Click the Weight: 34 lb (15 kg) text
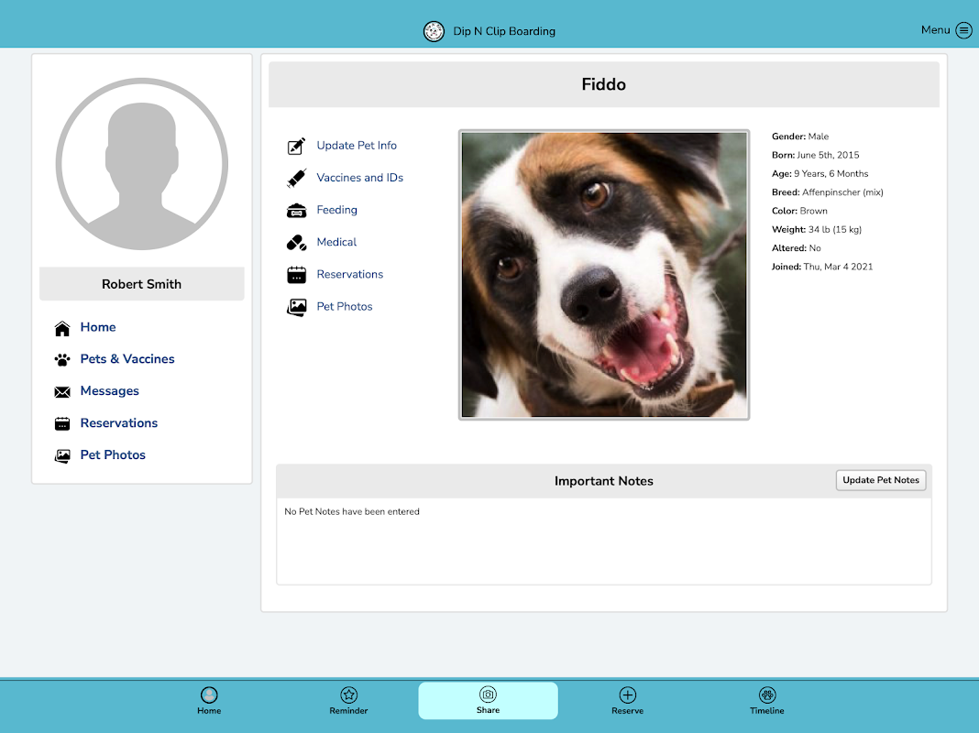979x733 pixels. pyautogui.click(x=817, y=230)
